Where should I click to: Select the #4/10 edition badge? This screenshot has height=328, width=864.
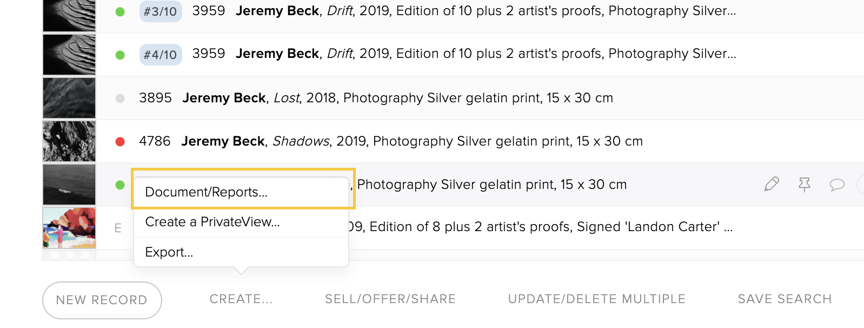[x=161, y=55]
